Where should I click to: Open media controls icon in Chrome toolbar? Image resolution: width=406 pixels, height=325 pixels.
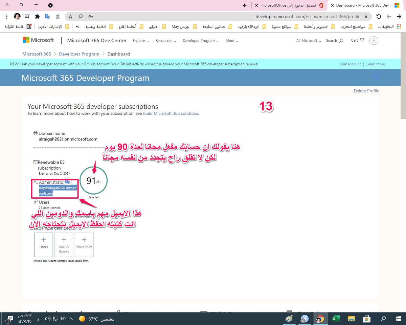click(x=27, y=16)
